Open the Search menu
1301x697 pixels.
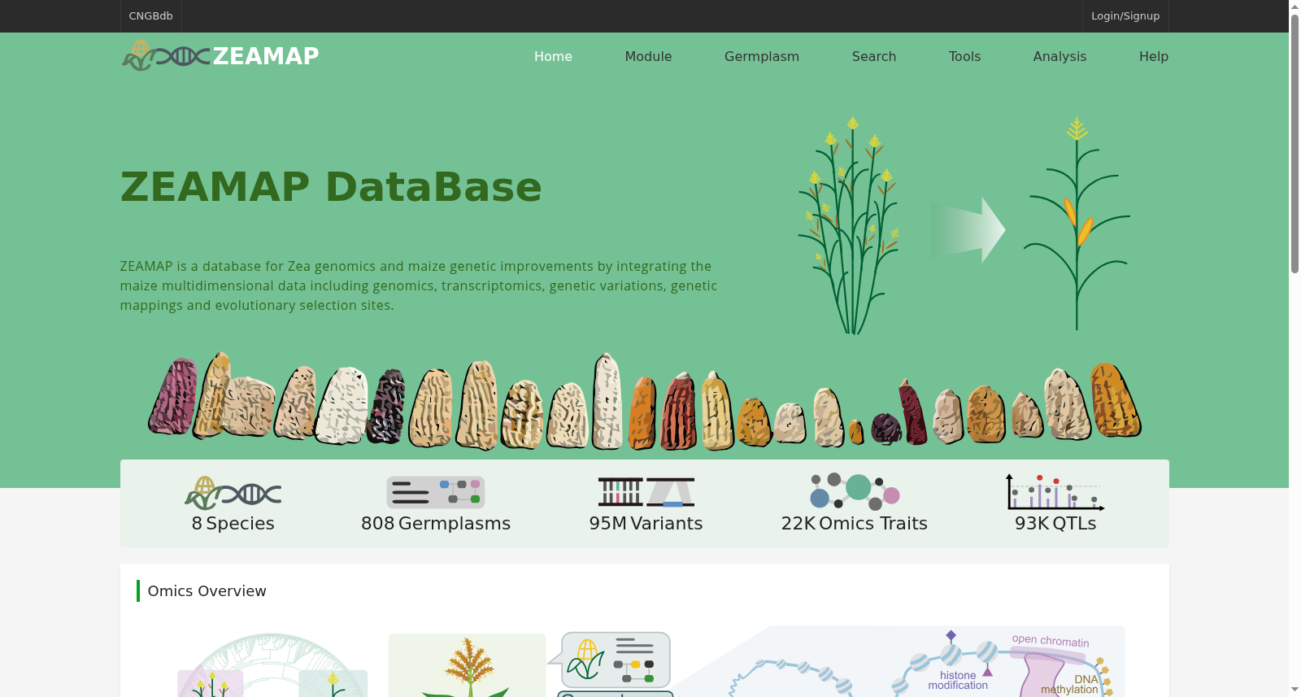[x=874, y=56]
